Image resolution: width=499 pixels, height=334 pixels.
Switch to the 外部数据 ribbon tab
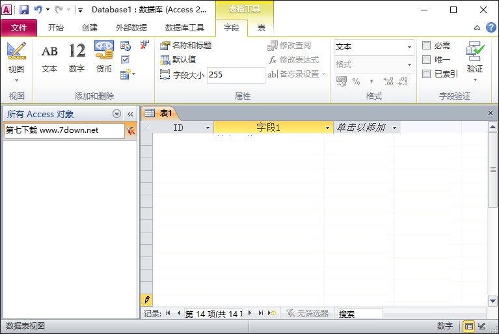pos(131,28)
